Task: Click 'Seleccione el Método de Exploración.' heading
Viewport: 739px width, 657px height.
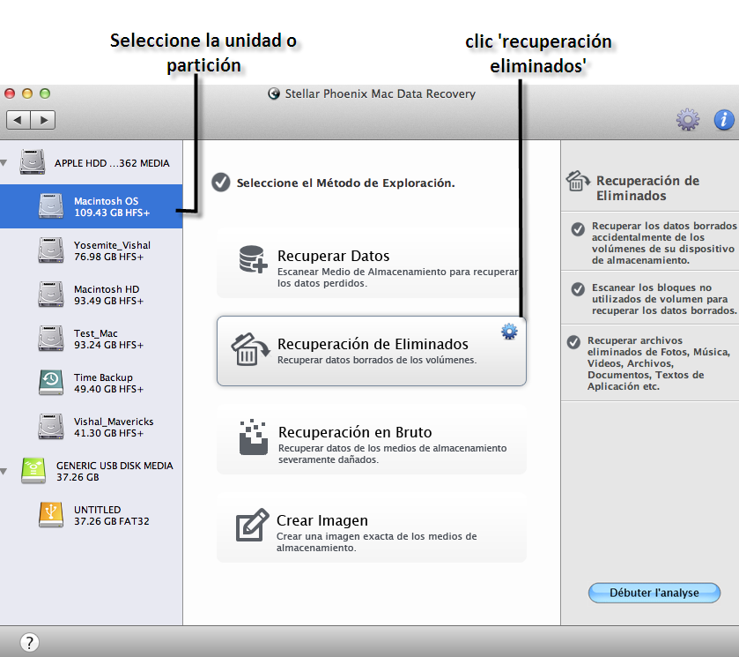Action: coord(345,183)
